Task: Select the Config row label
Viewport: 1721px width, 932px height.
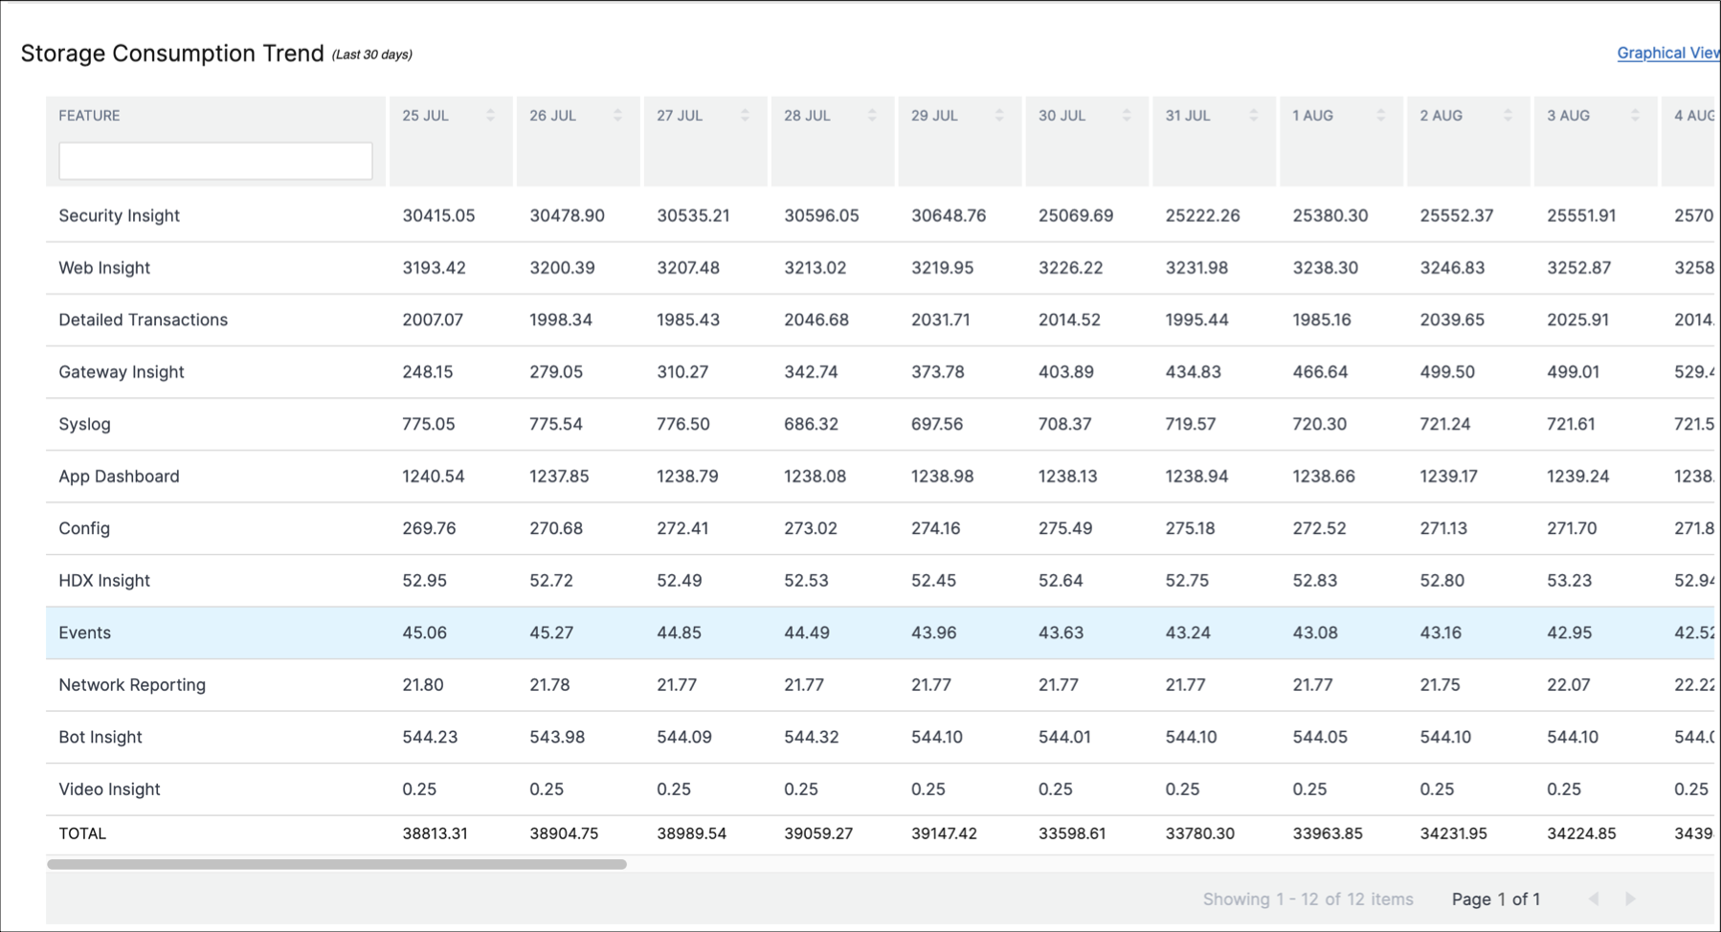Action: pos(84,528)
